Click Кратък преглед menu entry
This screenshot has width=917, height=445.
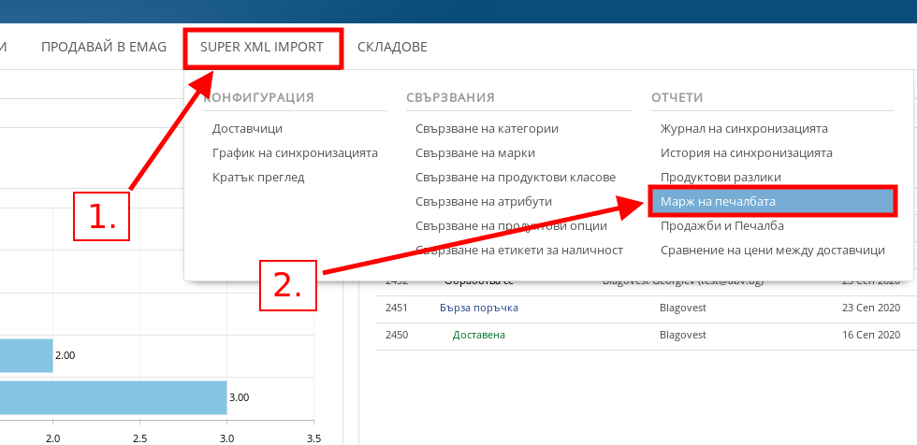tap(258, 178)
